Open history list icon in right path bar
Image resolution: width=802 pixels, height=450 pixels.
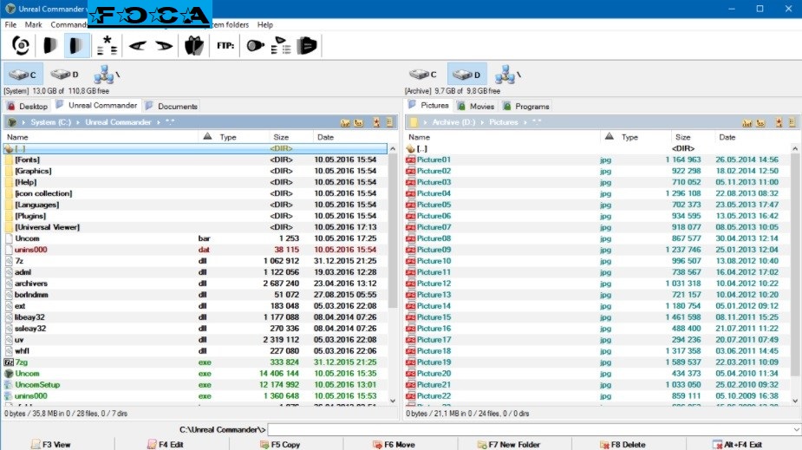coord(792,122)
